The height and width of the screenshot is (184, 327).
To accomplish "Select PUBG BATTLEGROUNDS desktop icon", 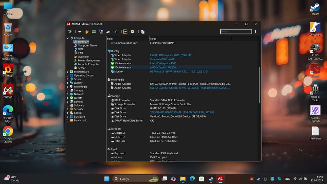I will click(x=315, y=51).
